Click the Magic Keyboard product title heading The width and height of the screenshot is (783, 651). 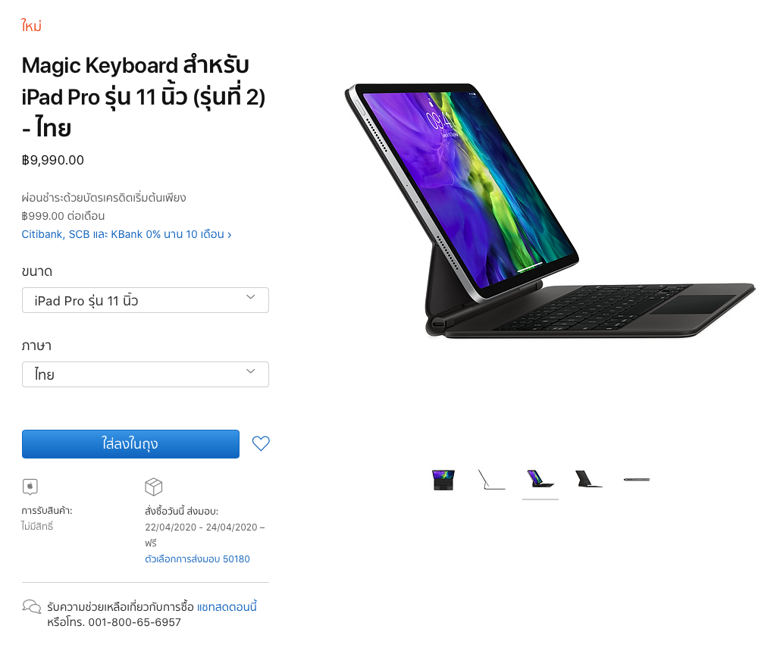(x=143, y=97)
